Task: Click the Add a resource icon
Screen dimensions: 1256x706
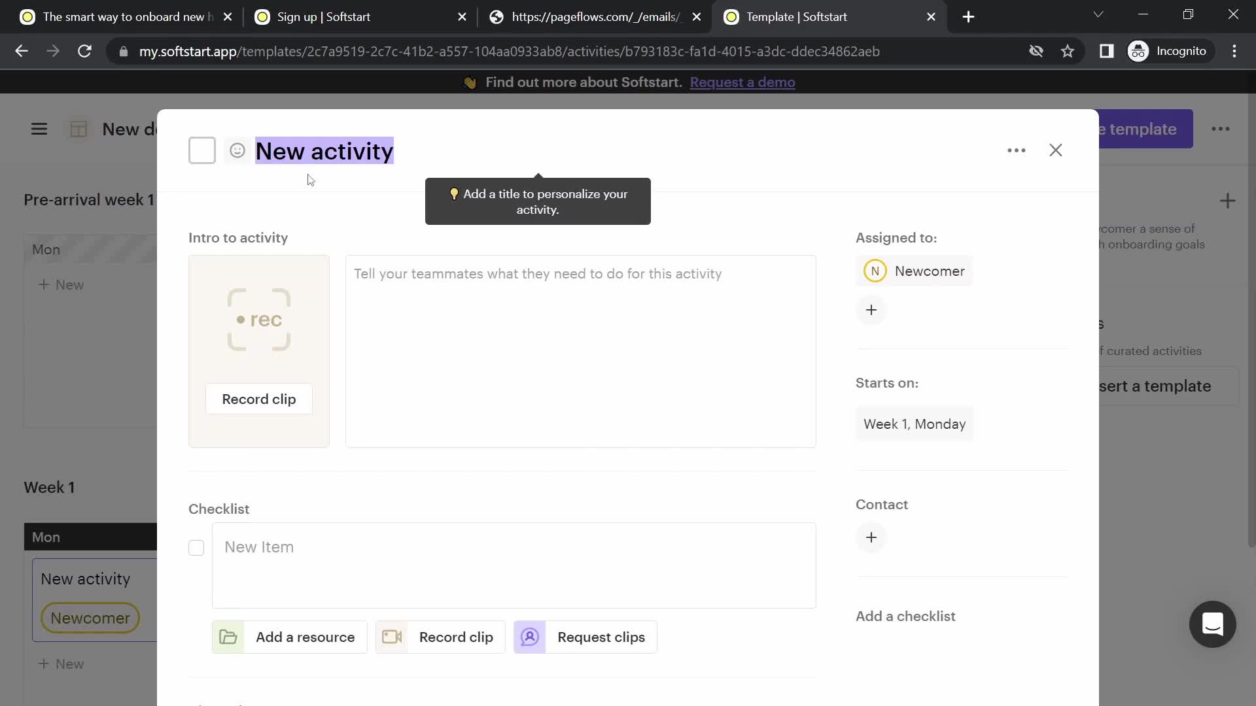Action: (228, 637)
